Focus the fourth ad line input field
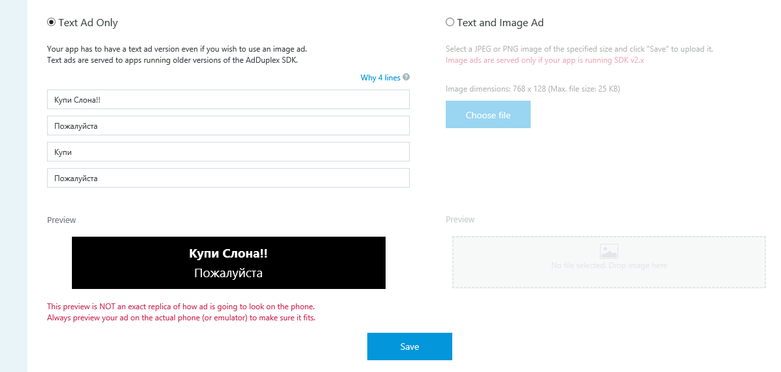The image size is (781, 372). click(x=228, y=178)
